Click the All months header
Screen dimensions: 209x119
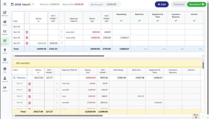tap(107, 63)
